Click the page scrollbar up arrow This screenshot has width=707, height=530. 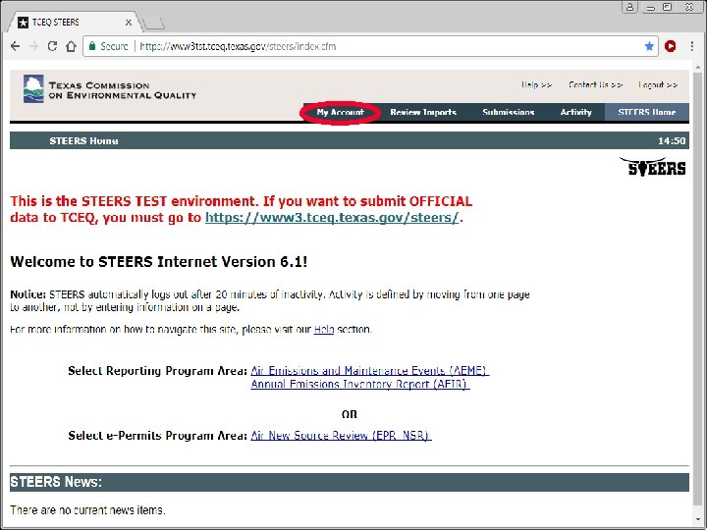click(x=698, y=67)
